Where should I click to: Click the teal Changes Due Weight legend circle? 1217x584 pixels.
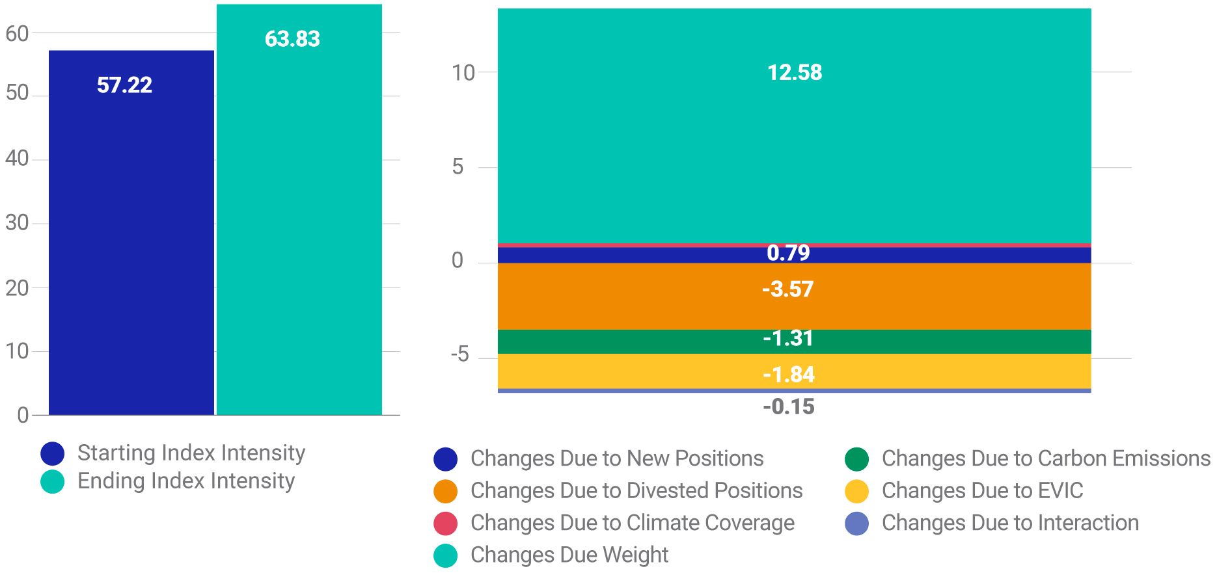tap(445, 555)
